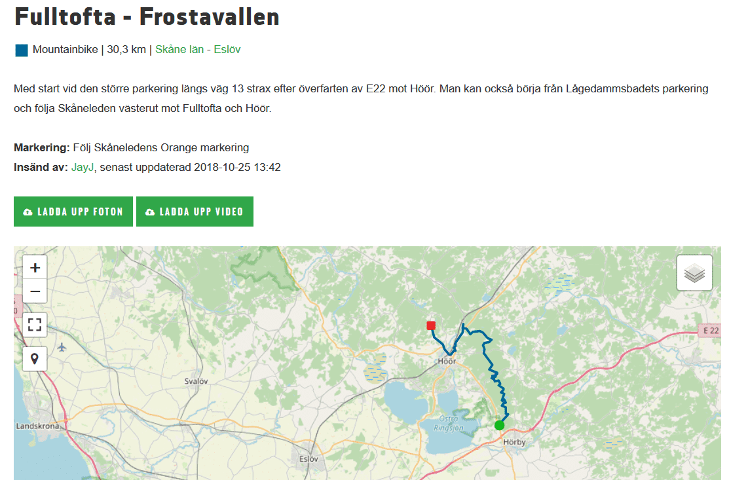
Task: Click the Höör town label on map
Action: tap(447, 361)
